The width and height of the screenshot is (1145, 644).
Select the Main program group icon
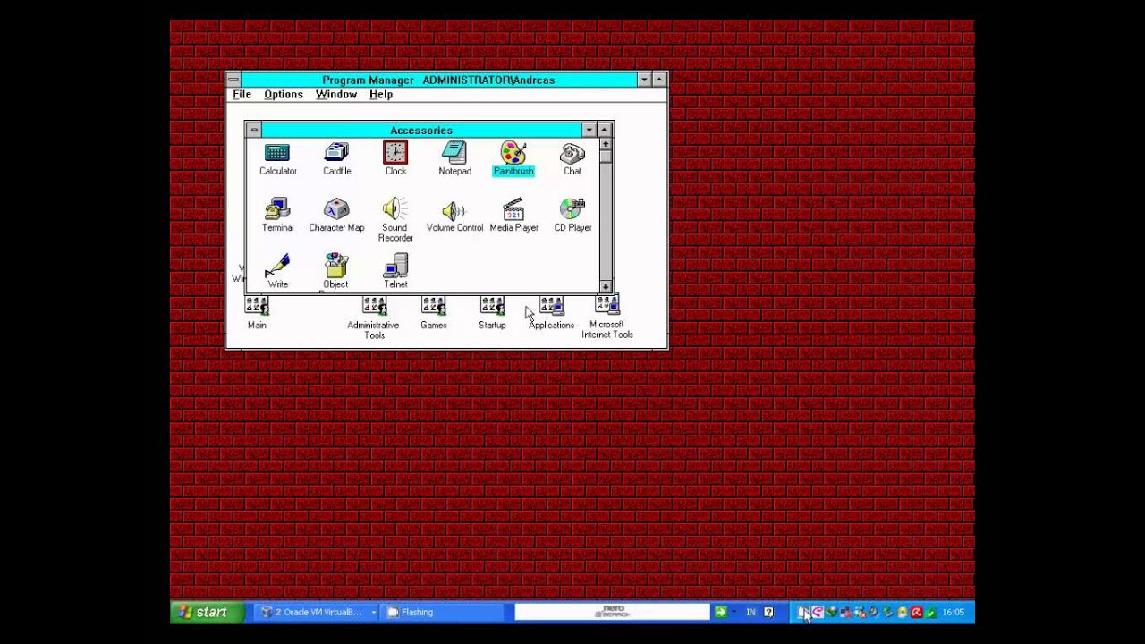(257, 313)
